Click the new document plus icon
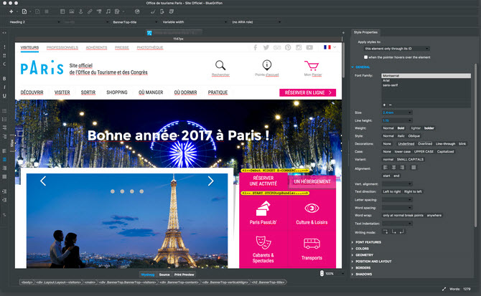 point(11,11)
